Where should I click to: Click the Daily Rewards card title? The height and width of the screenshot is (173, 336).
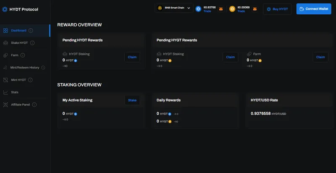coord(169,100)
